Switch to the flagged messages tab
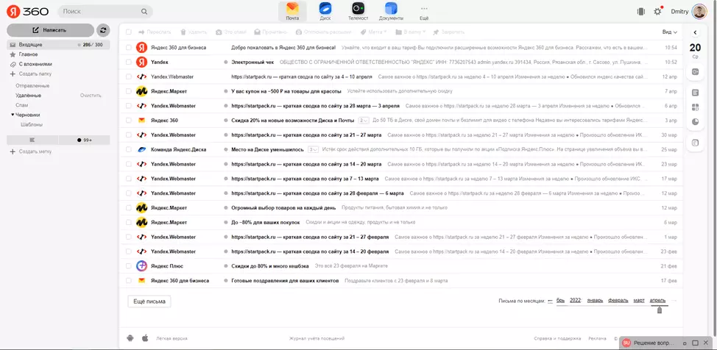Screen dimensions: 717x350 [x=32, y=140]
